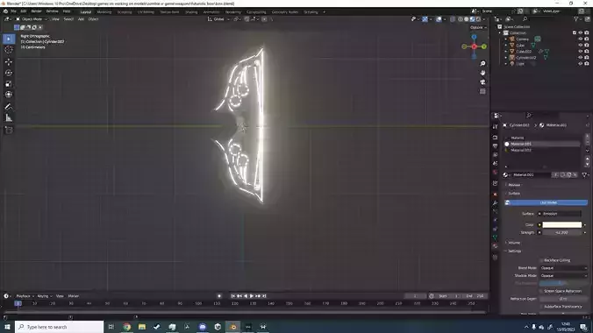
Task: Open the Object Mode dropdown
Action: 32,19
